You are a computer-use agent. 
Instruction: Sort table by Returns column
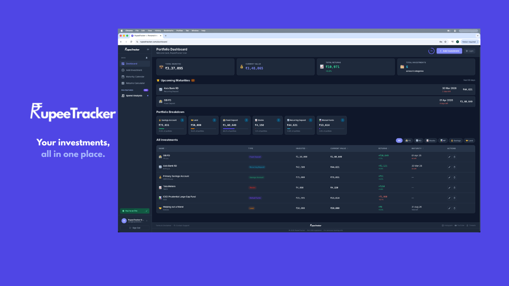pyautogui.click(x=383, y=149)
